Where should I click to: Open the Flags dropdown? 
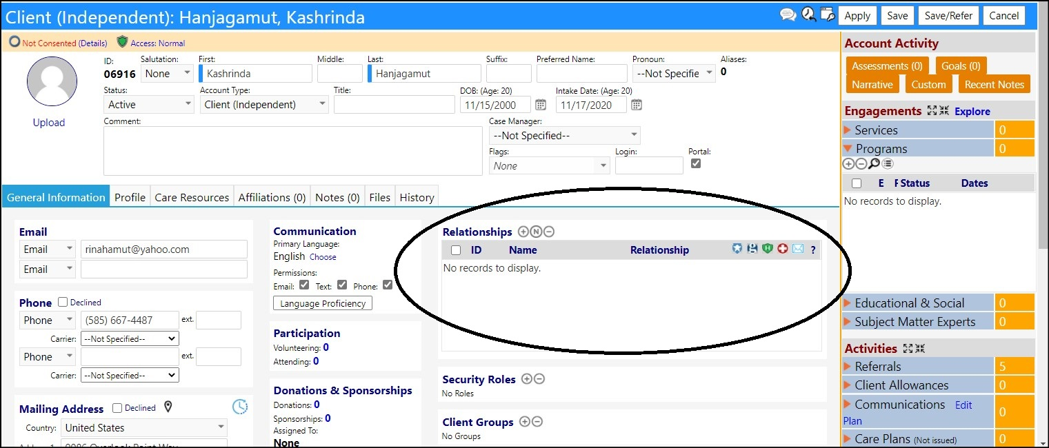[550, 166]
